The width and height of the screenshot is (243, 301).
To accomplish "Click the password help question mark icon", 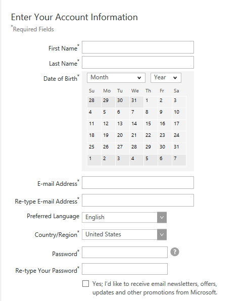I will (x=175, y=252).
